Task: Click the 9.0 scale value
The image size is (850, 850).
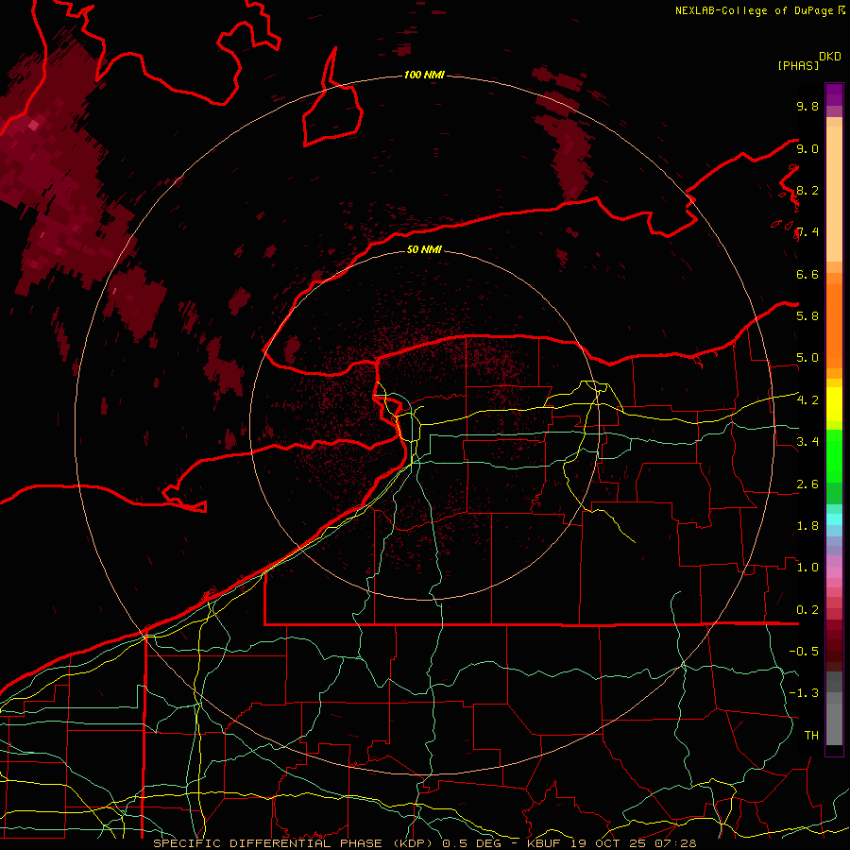Action: tap(807, 148)
